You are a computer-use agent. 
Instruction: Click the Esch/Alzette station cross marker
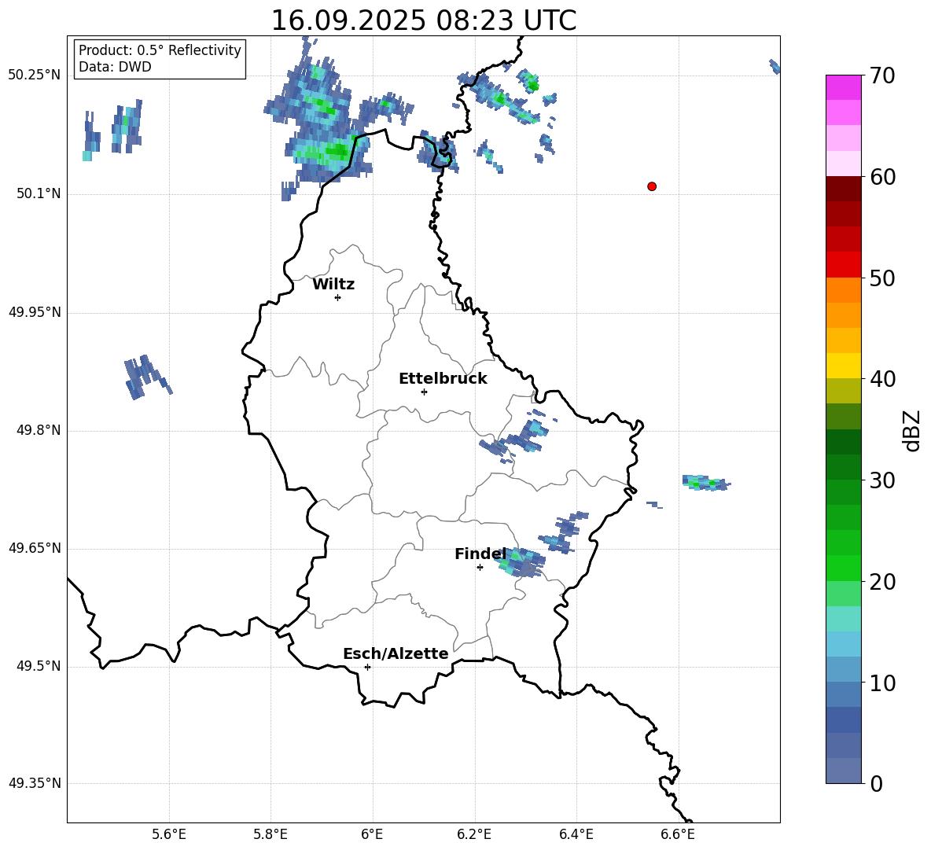367,667
